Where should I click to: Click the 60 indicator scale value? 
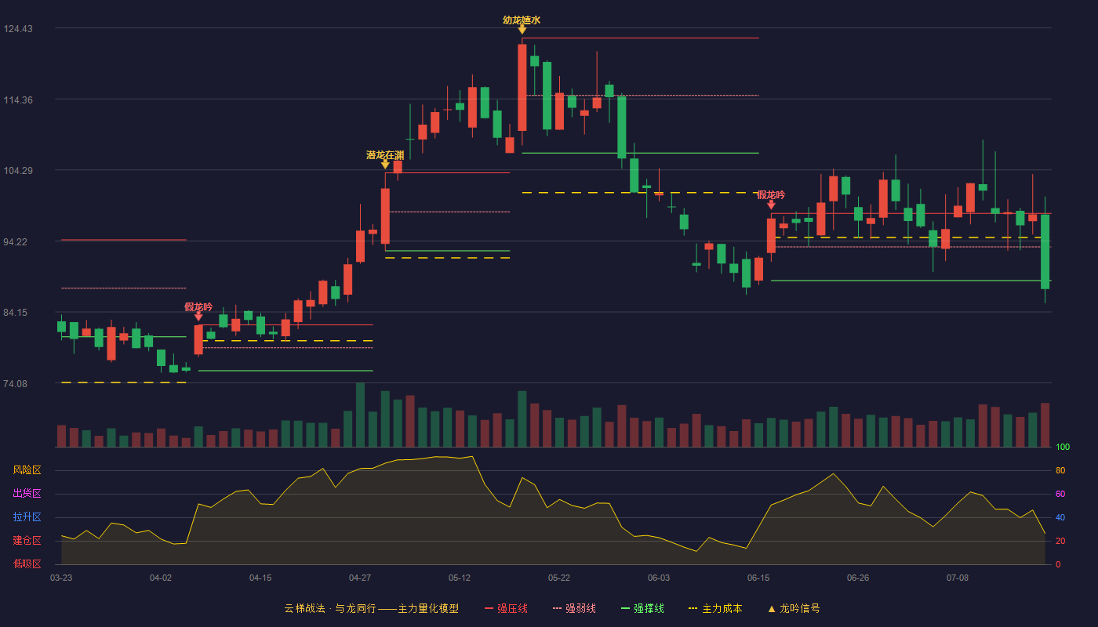[1060, 495]
